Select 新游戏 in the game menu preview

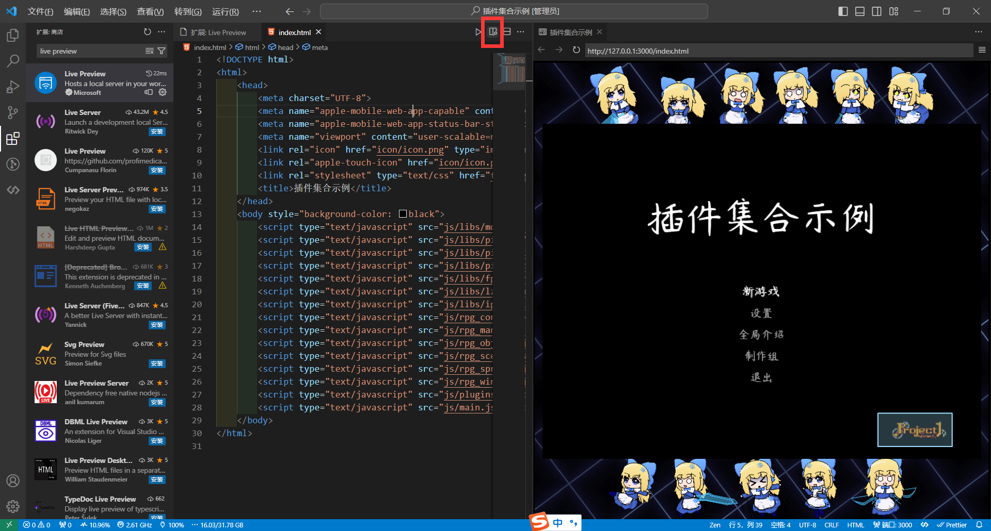coord(761,292)
